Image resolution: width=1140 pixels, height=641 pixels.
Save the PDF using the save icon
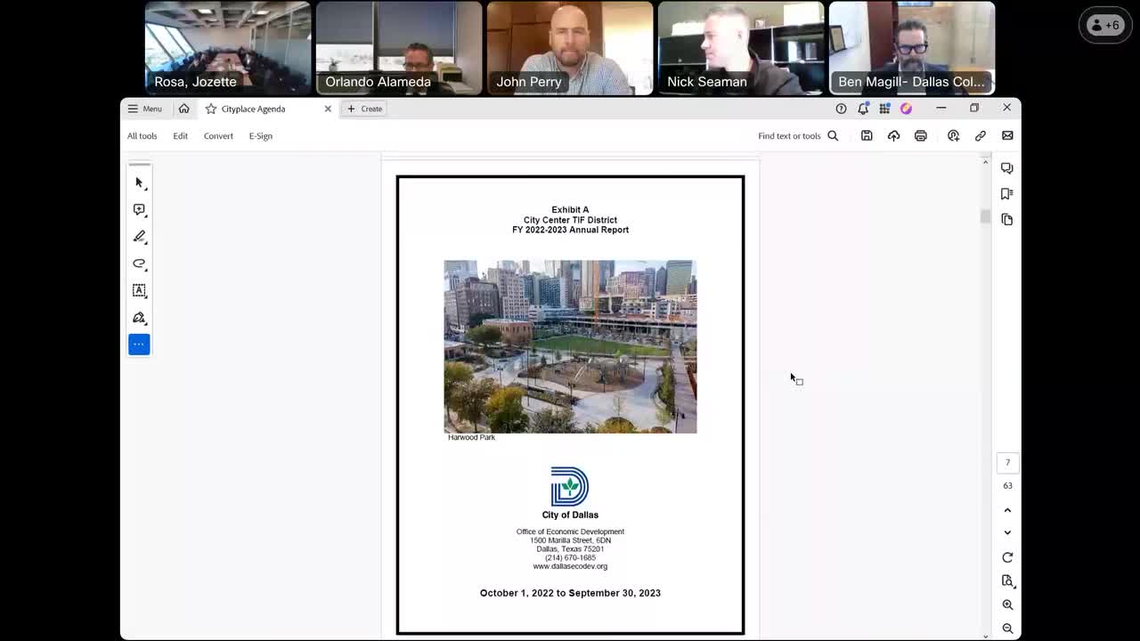click(867, 135)
